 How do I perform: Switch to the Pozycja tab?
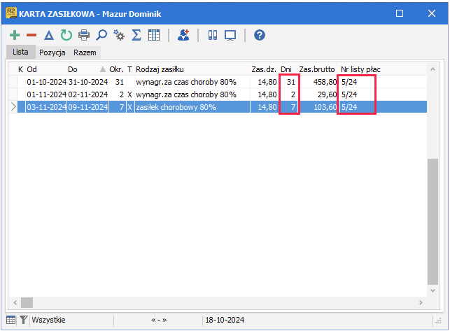pos(52,52)
